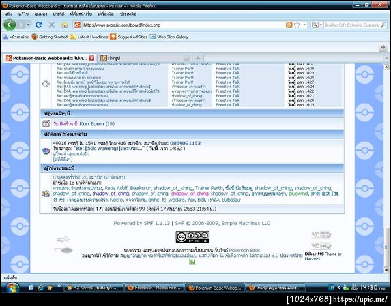Viewport: 391px width, 306px height.
Task: Open the Latest Headlines bookmark
Action: [89, 37]
